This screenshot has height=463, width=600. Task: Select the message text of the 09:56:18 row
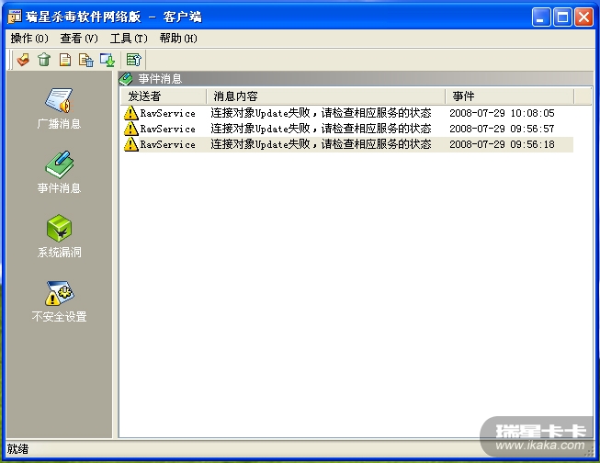[x=321, y=144]
